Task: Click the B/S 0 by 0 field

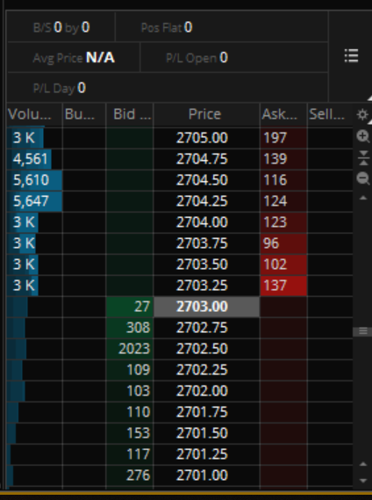Action: [61, 27]
